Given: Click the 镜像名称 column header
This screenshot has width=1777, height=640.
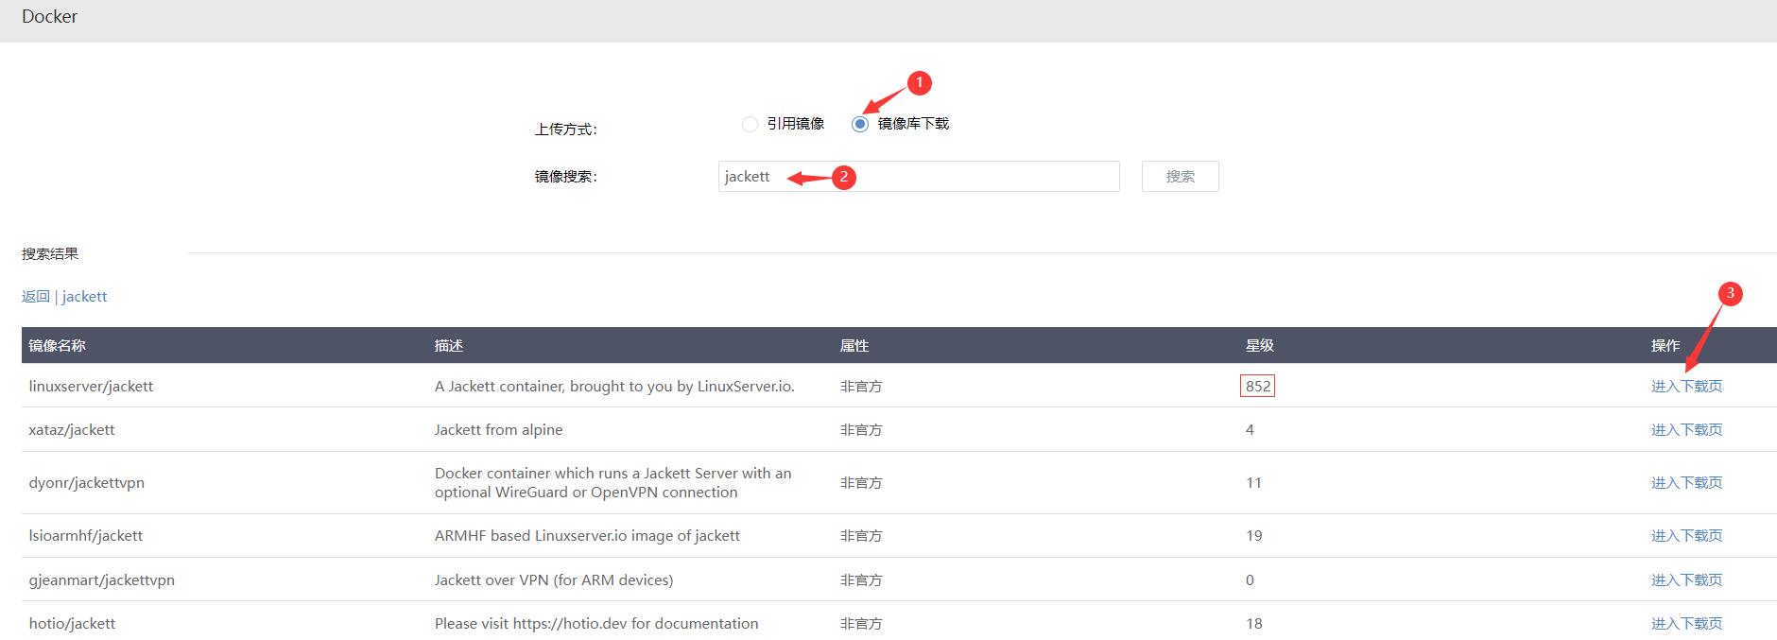Looking at the screenshot, I should click(x=57, y=346).
